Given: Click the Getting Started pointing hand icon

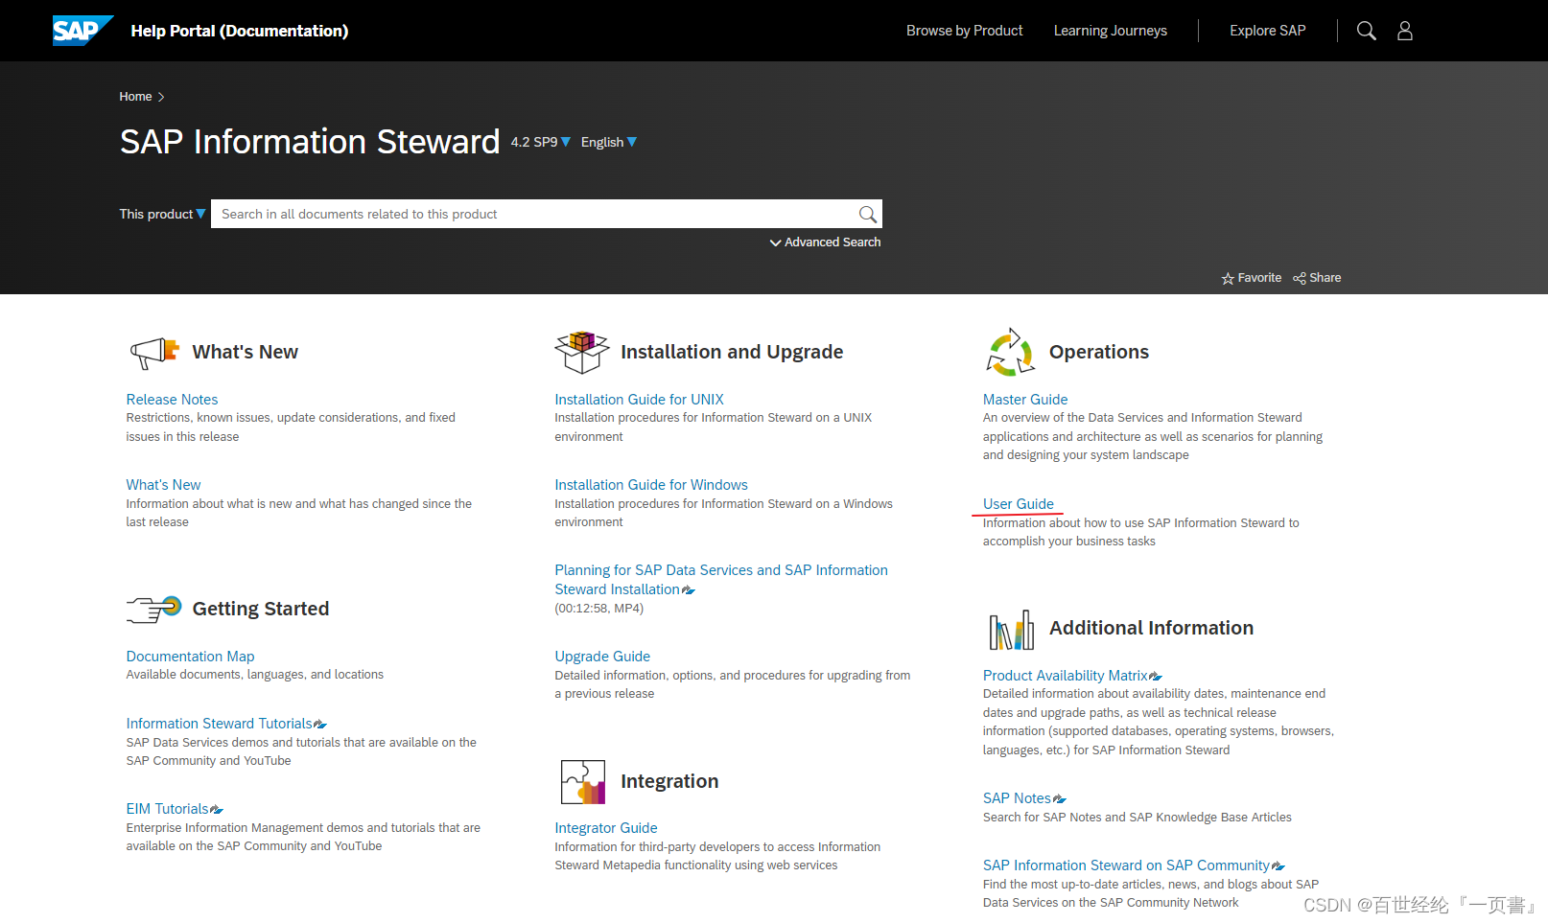Looking at the screenshot, I should tap(153, 609).
